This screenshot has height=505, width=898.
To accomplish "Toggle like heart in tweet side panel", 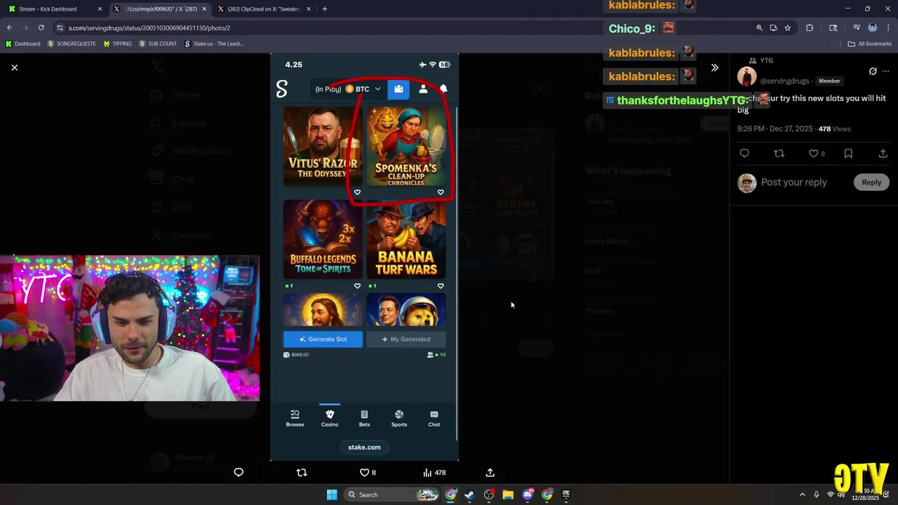I will [x=817, y=154].
